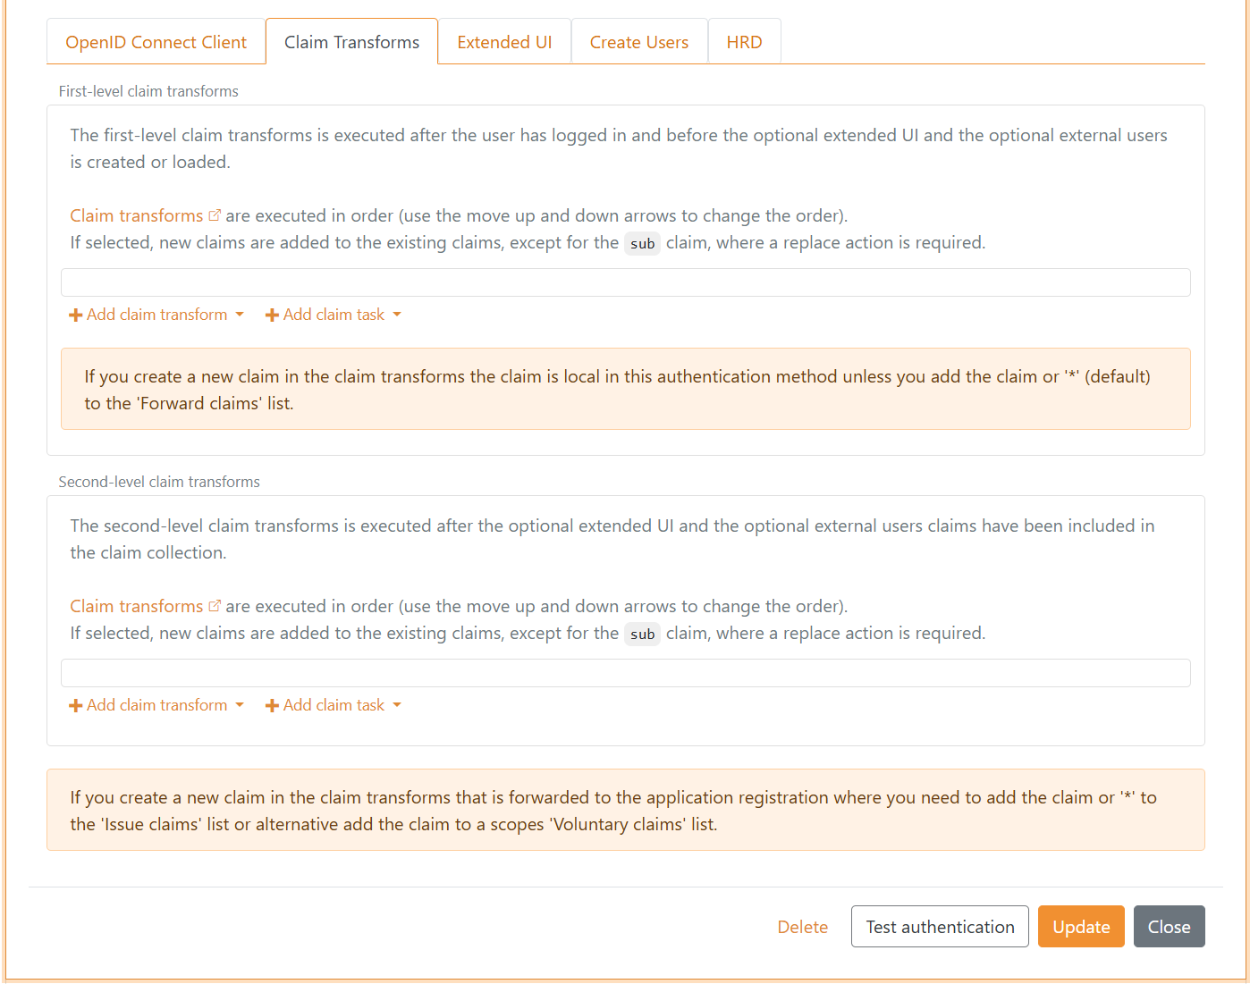This screenshot has height=984, width=1250.
Task: Switch to the OpenID Connect Client tab
Action: coord(156,41)
